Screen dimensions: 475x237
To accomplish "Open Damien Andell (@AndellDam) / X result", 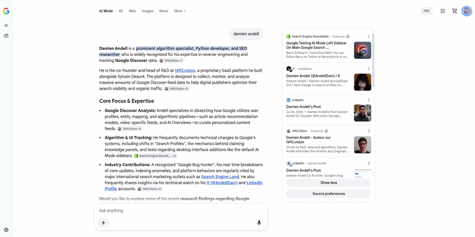I will point(313,76).
